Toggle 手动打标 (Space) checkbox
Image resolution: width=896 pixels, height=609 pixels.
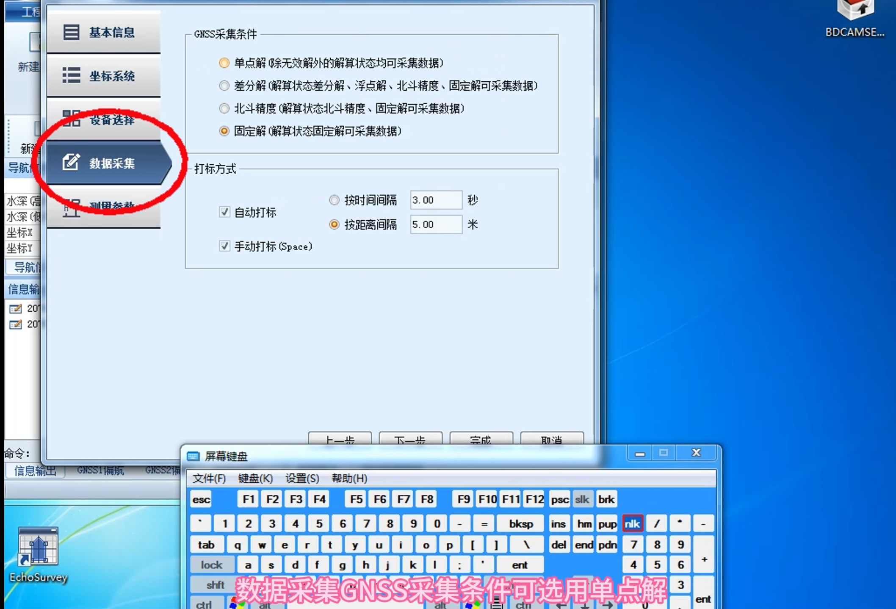point(224,246)
